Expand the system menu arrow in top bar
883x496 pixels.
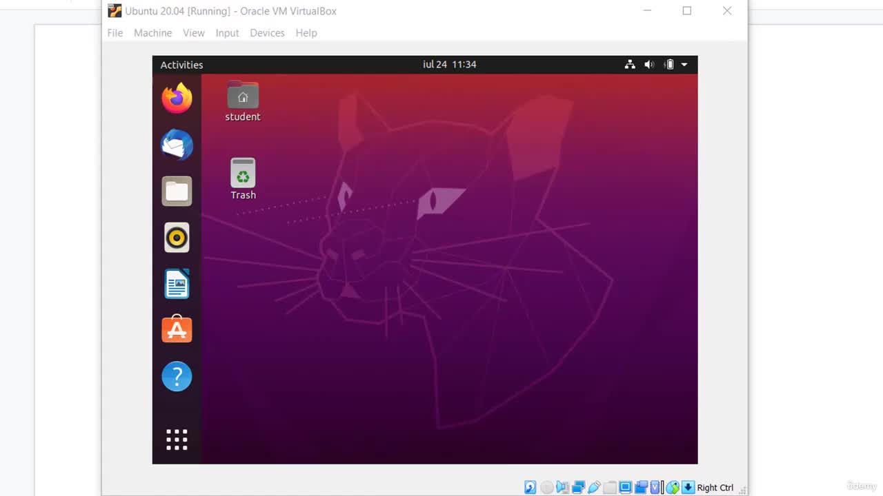684,65
